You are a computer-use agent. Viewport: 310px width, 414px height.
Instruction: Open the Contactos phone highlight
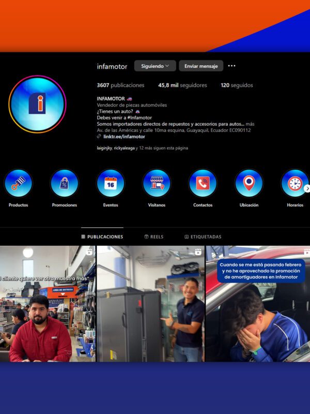[203, 184]
